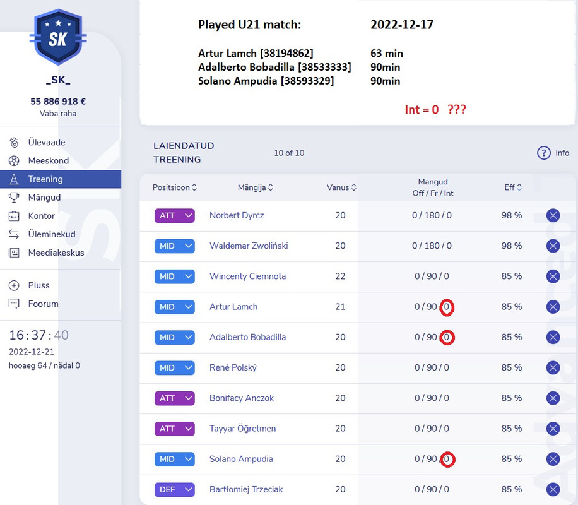Sort table by Vanus column
578x505 pixels.
click(341, 187)
